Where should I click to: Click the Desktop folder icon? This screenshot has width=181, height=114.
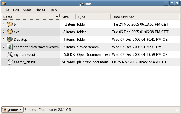[10, 39]
